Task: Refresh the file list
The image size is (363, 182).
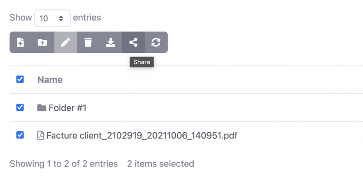Action: [x=156, y=42]
